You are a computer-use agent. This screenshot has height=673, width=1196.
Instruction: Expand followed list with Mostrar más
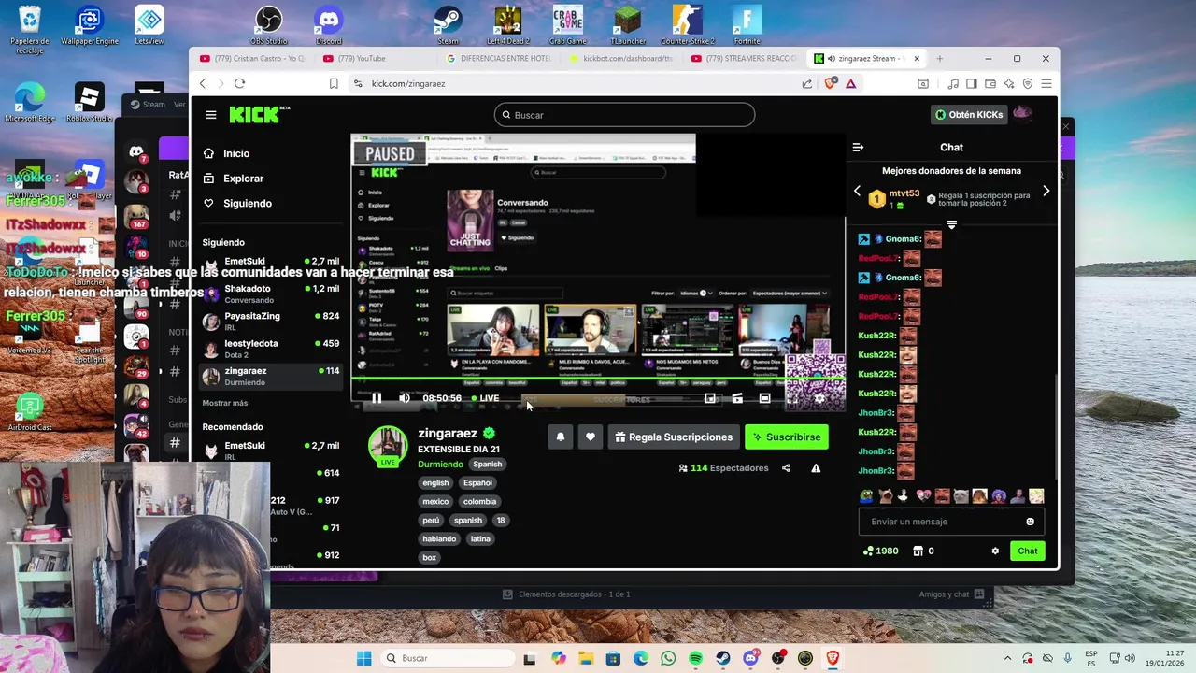tap(225, 403)
